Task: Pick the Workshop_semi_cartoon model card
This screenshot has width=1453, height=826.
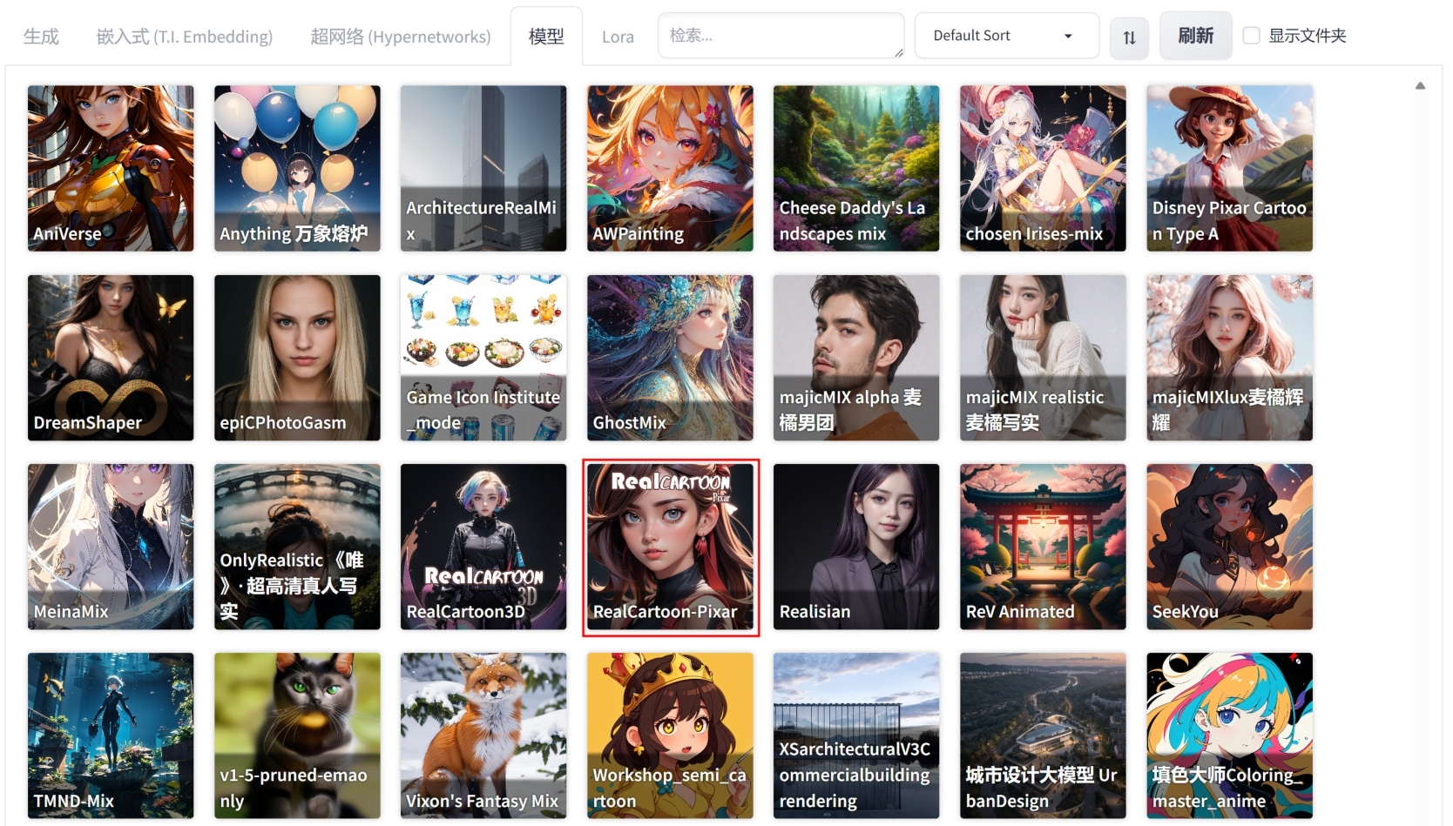Action: [670, 735]
